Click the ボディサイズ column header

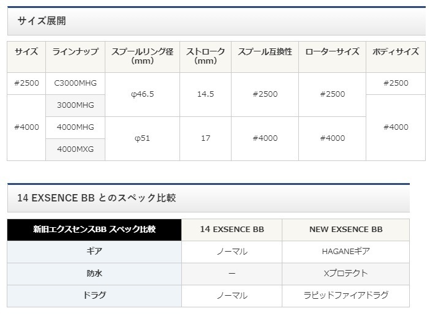(395, 52)
